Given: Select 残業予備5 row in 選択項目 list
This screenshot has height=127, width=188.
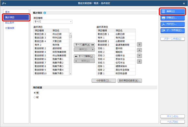Looking at the screenshot, I should (51, 73).
